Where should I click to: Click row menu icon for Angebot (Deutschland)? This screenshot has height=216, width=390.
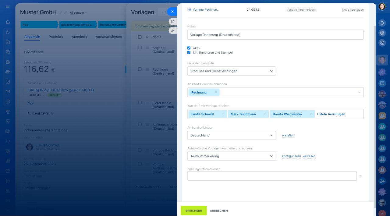coord(147,48)
